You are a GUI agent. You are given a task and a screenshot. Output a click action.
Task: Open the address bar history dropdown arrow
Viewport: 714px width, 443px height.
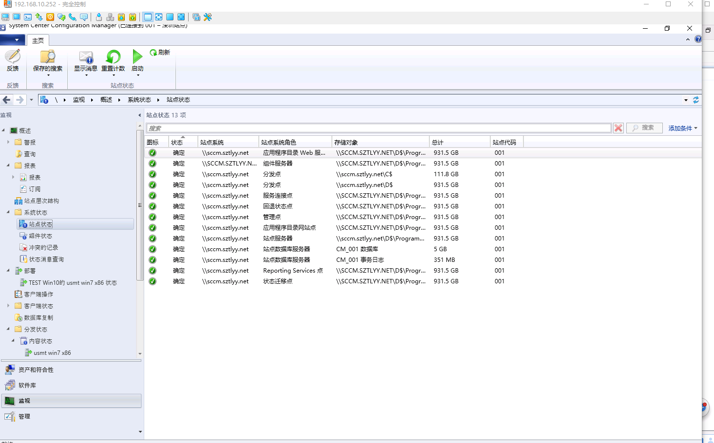[686, 100]
